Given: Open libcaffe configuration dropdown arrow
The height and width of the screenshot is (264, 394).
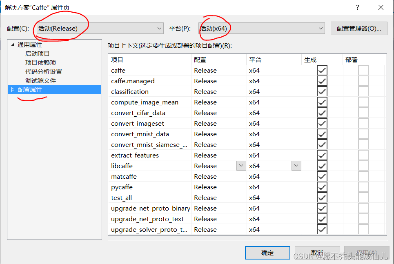Looking at the screenshot, I should pyautogui.click(x=241, y=166).
